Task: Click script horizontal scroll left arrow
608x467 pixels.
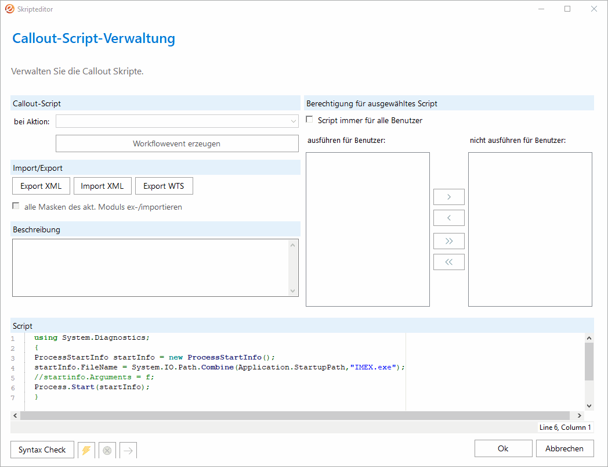Action: (15, 415)
